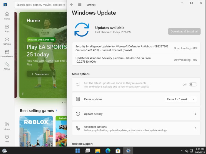Open Home in Microsoft Store sidebar

pyautogui.click(x=7, y=16)
